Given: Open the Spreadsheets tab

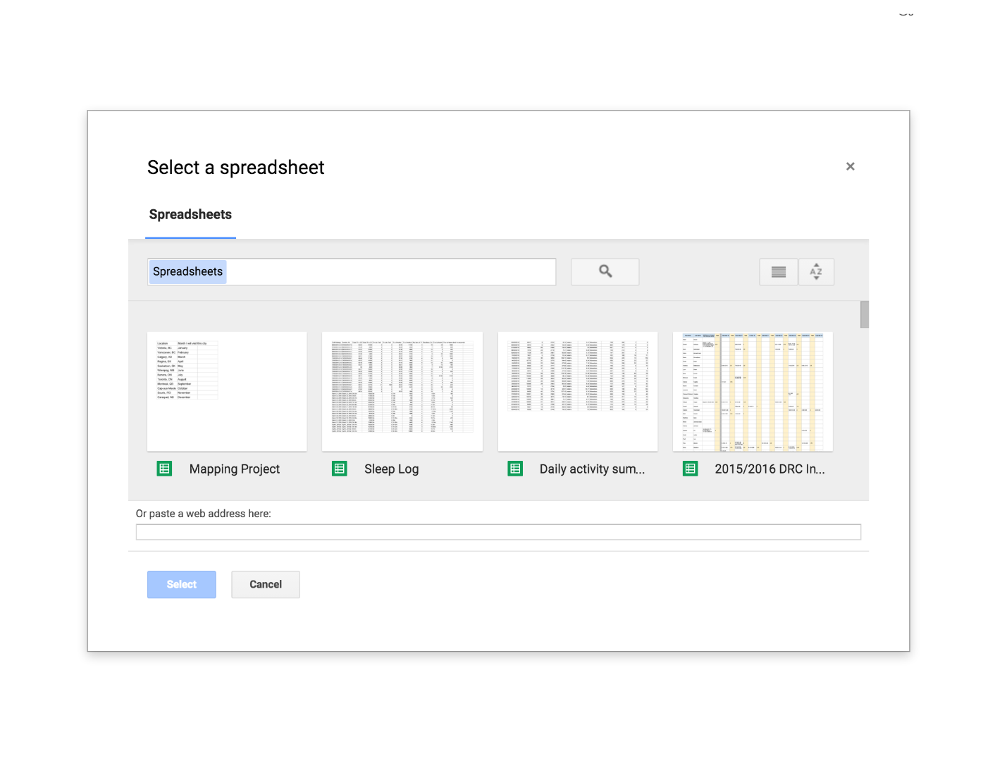Looking at the screenshot, I should point(190,214).
